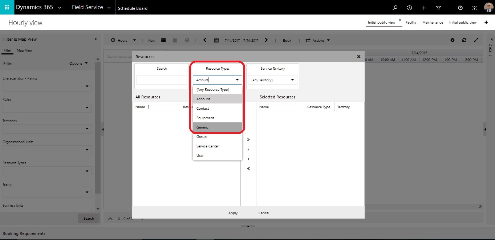Viewport: 495px width, 240px height.
Task: Switch to the Map View tab
Action: pyautogui.click(x=25, y=50)
